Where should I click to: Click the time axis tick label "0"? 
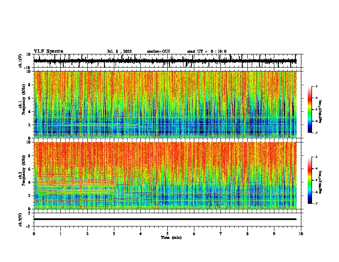coord(34,234)
